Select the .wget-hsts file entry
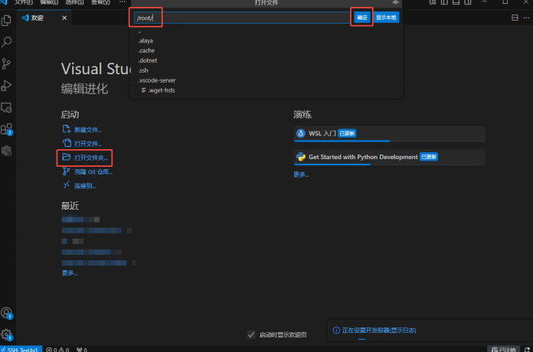 (266, 90)
